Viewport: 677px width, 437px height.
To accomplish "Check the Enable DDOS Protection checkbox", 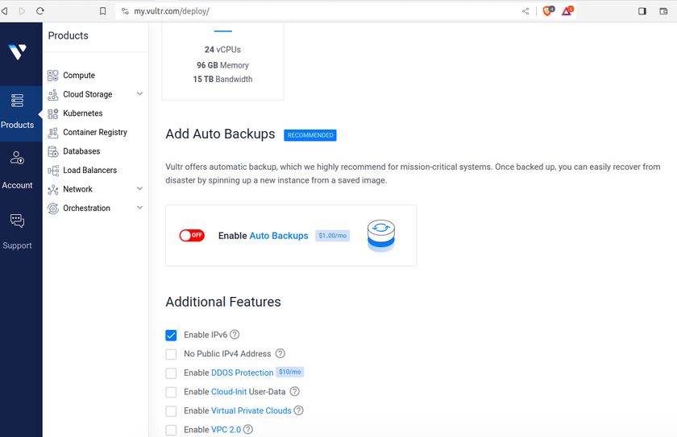I will 171,373.
